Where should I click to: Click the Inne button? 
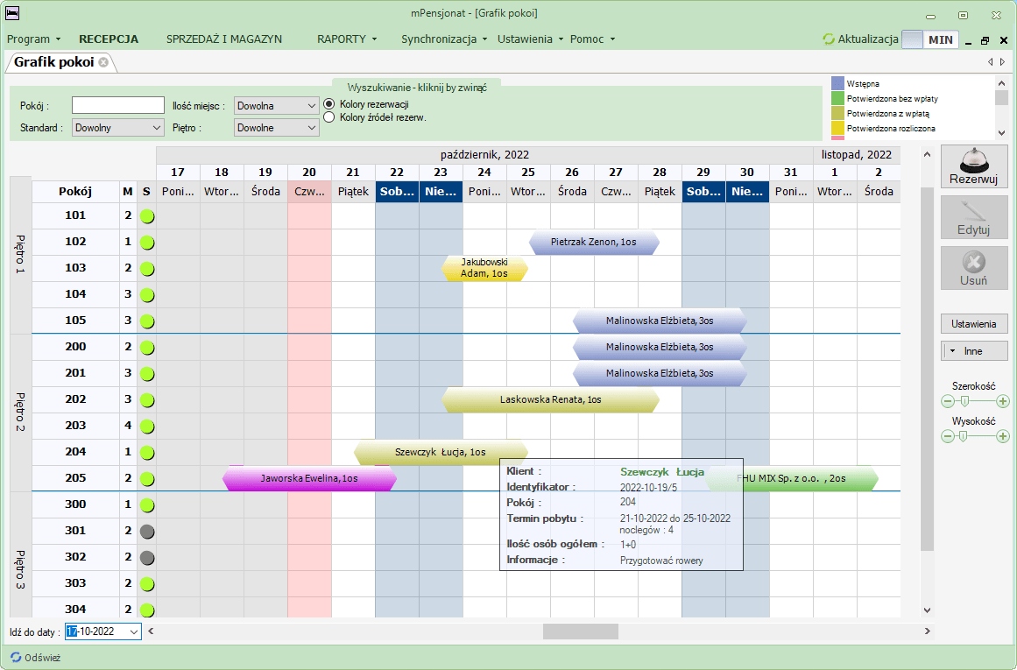[x=974, y=351]
